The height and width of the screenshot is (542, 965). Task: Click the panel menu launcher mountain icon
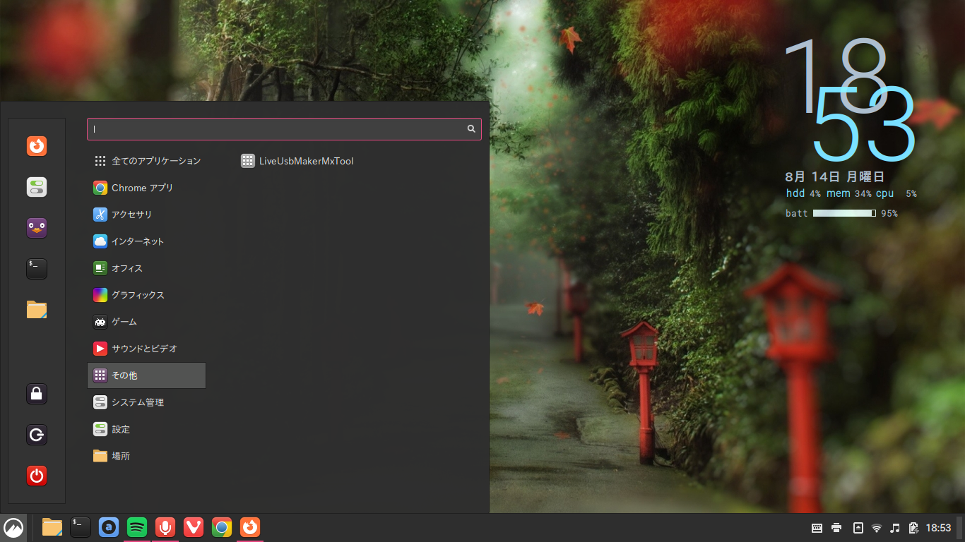point(13,527)
